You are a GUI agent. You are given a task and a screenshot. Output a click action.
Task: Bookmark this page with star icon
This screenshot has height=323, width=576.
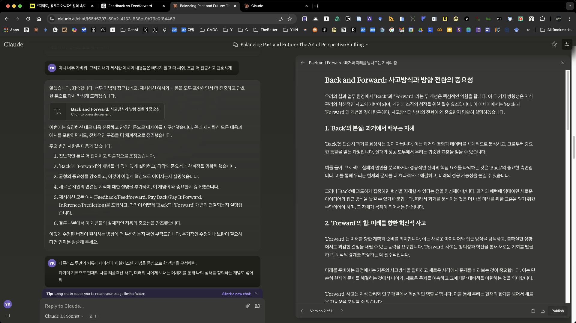click(289, 19)
